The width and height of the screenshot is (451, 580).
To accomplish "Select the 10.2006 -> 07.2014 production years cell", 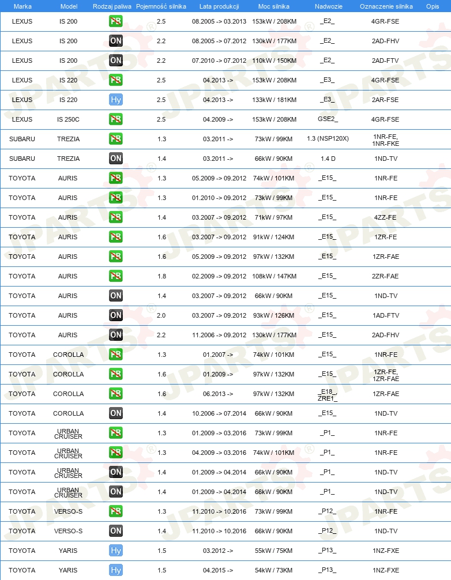I will 219,413.
